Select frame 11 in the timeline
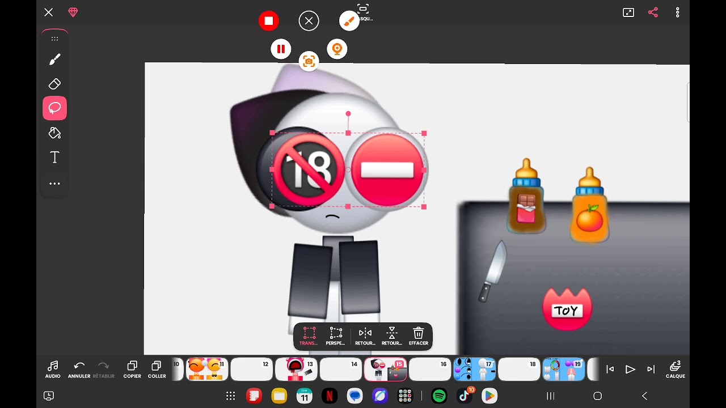Viewport: 726px width, 408px height. (x=206, y=369)
